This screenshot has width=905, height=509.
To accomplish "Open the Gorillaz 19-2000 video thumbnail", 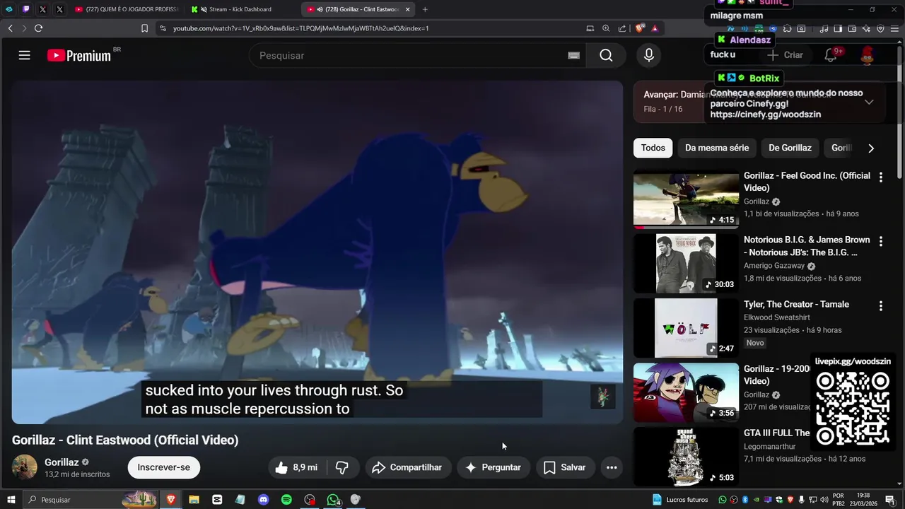I will pyautogui.click(x=686, y=392).
